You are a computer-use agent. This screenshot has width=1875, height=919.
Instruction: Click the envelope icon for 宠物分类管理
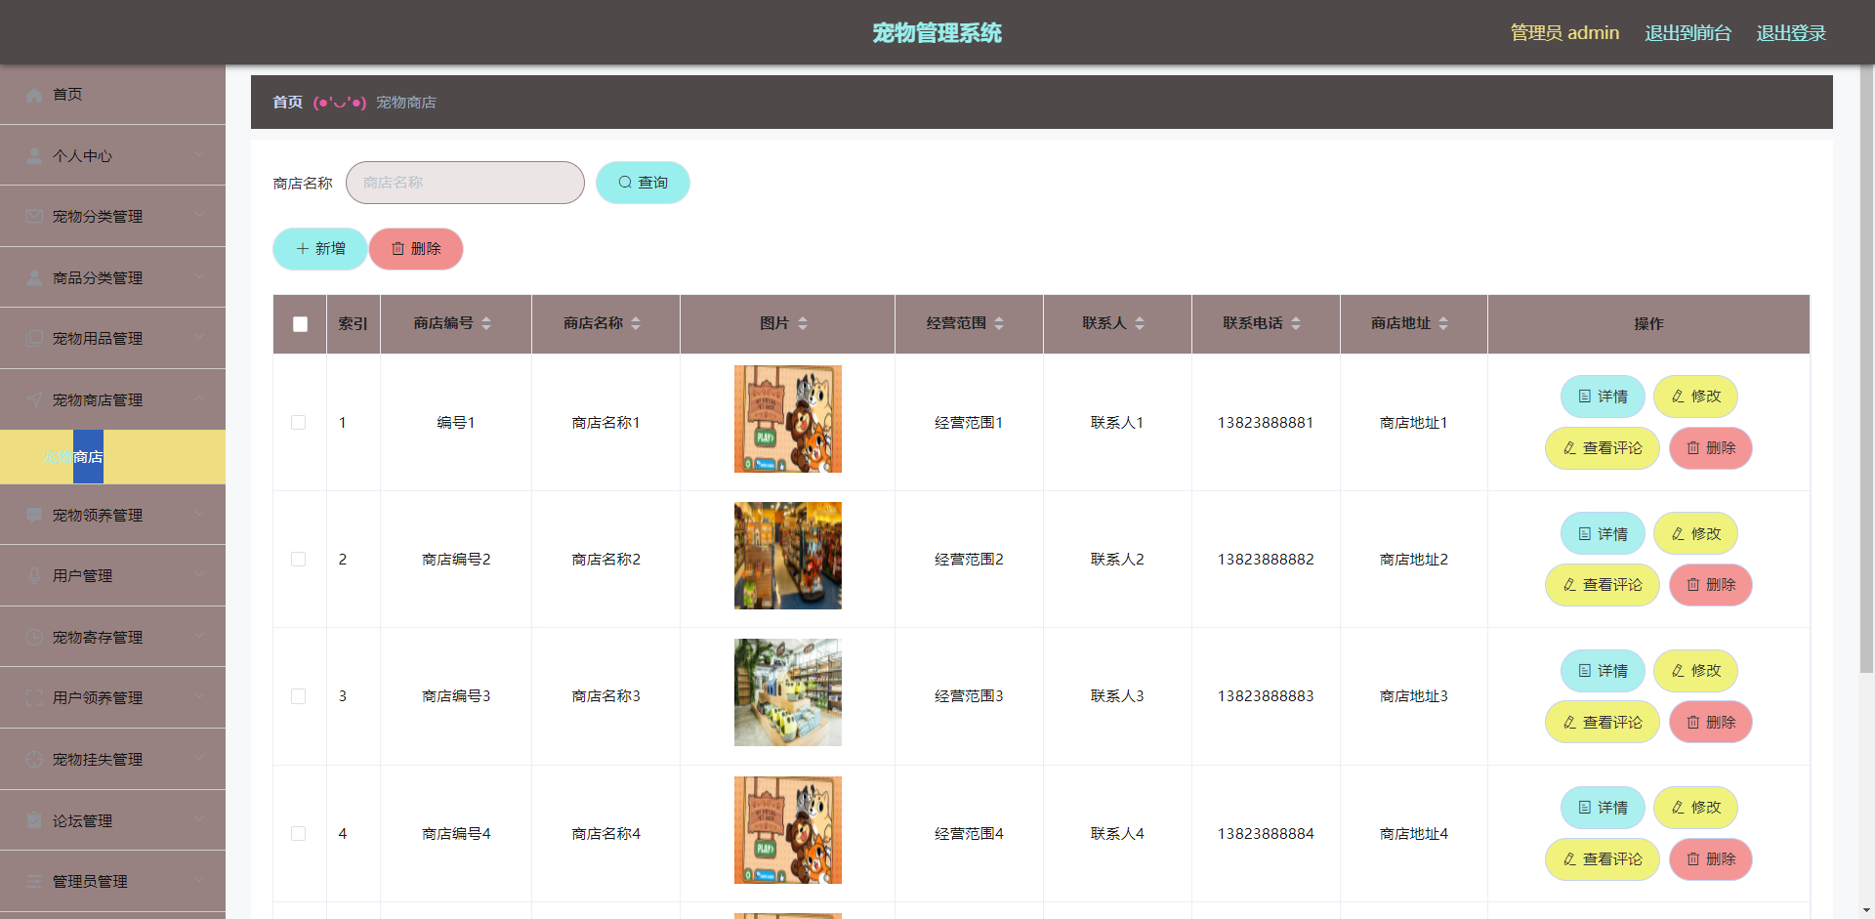coord(34,216)
